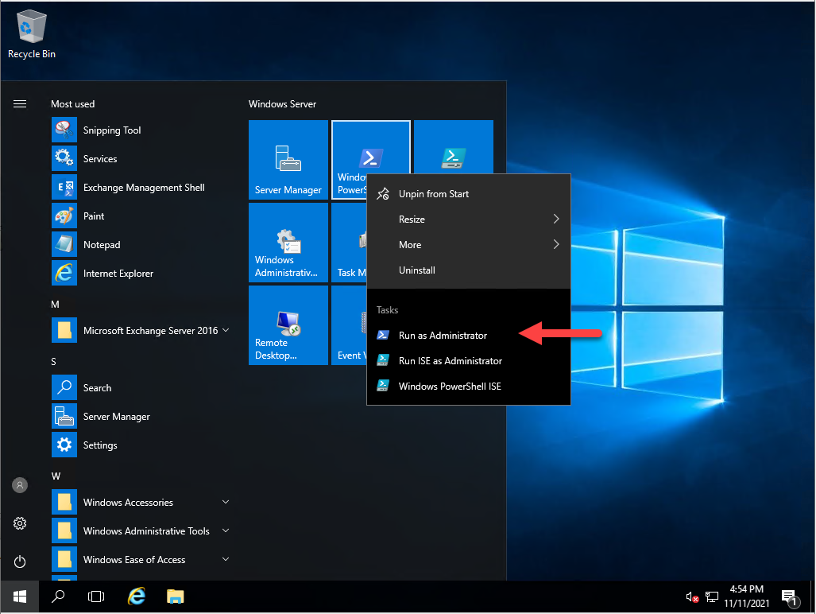Expand Windows Accessories folder chevron
816x614 pixels.
tap(226, 502)
